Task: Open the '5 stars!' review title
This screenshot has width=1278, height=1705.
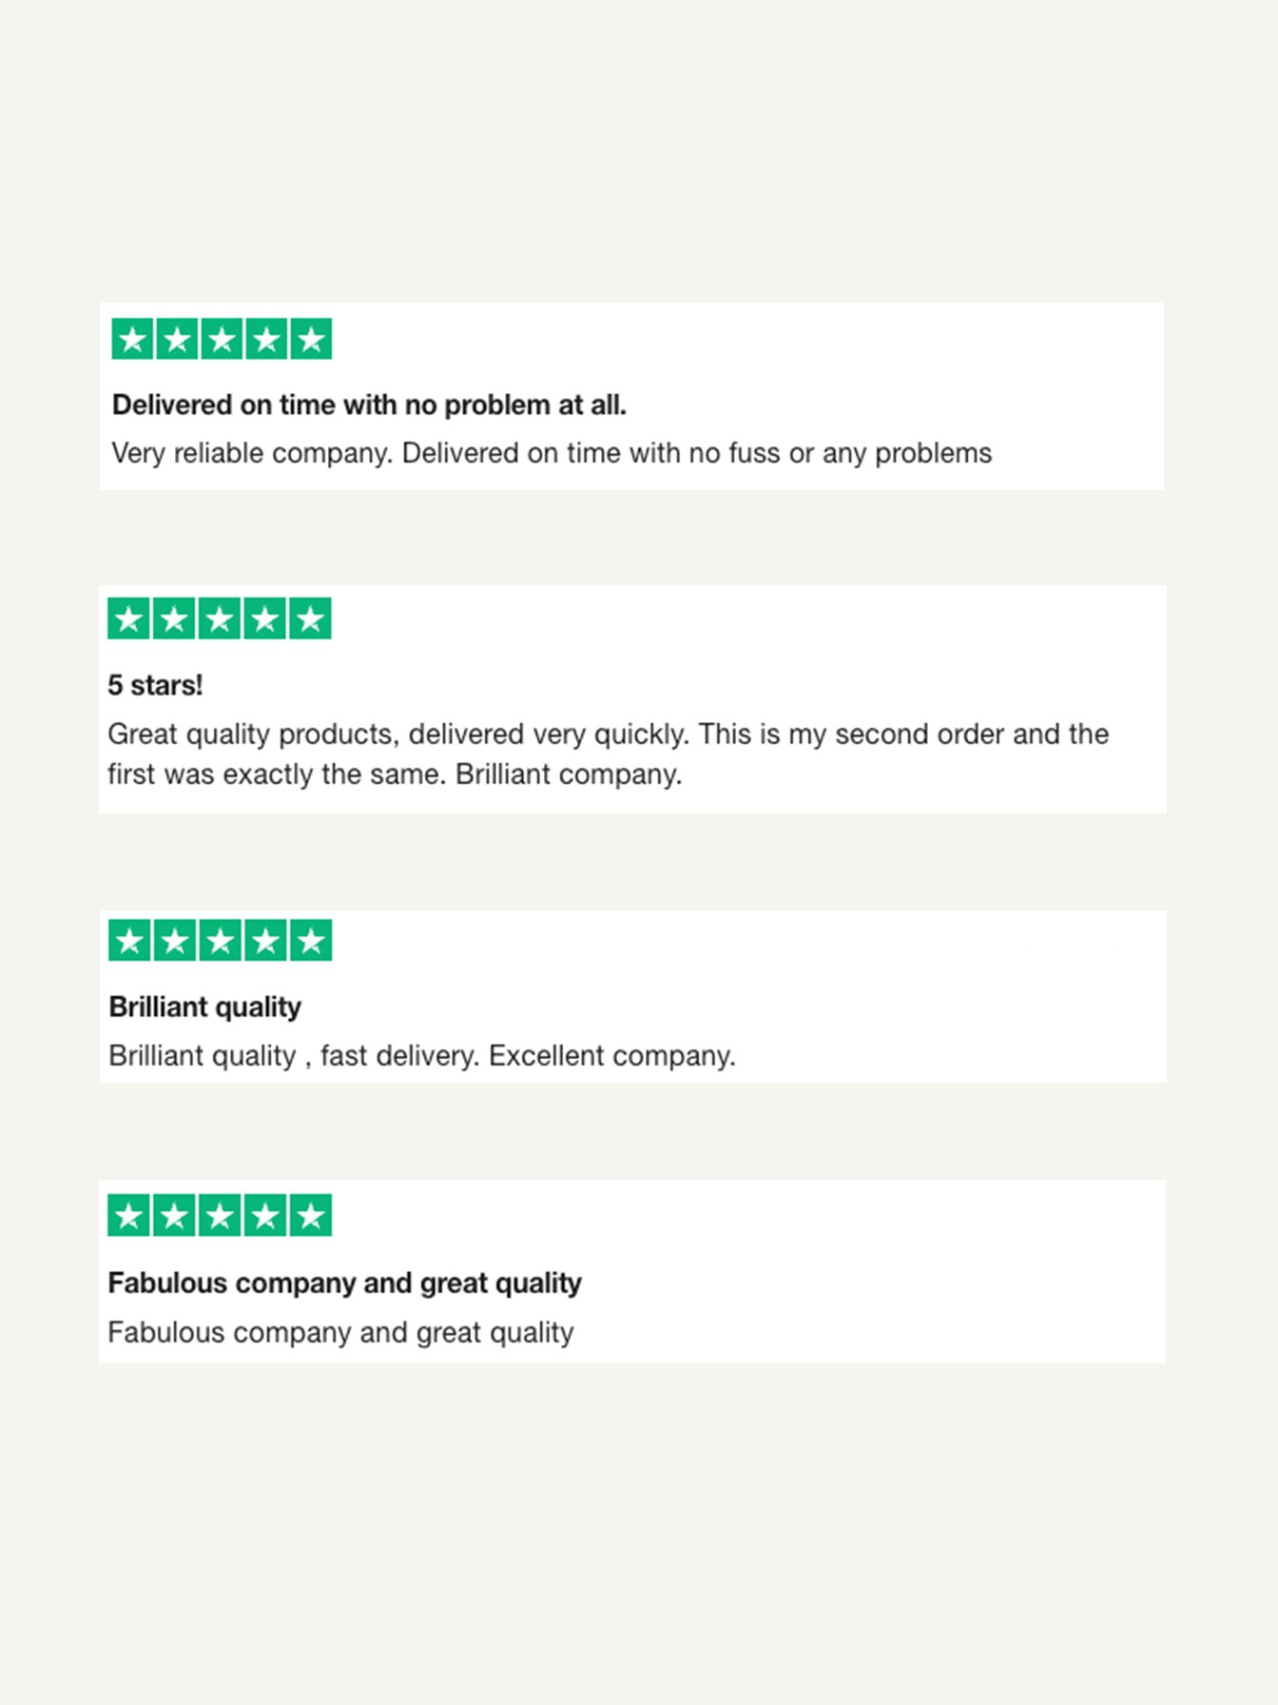Action: point(155,685)
